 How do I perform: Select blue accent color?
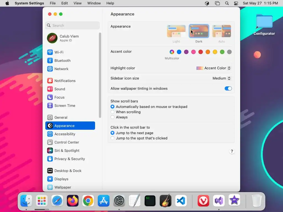coord(179,52)
